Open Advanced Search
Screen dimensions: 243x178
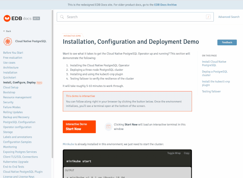click(229, 17)
